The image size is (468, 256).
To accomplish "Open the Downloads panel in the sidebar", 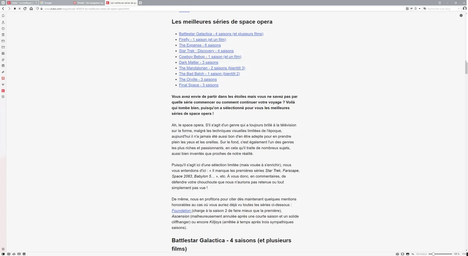I will [x=3, y=22].
